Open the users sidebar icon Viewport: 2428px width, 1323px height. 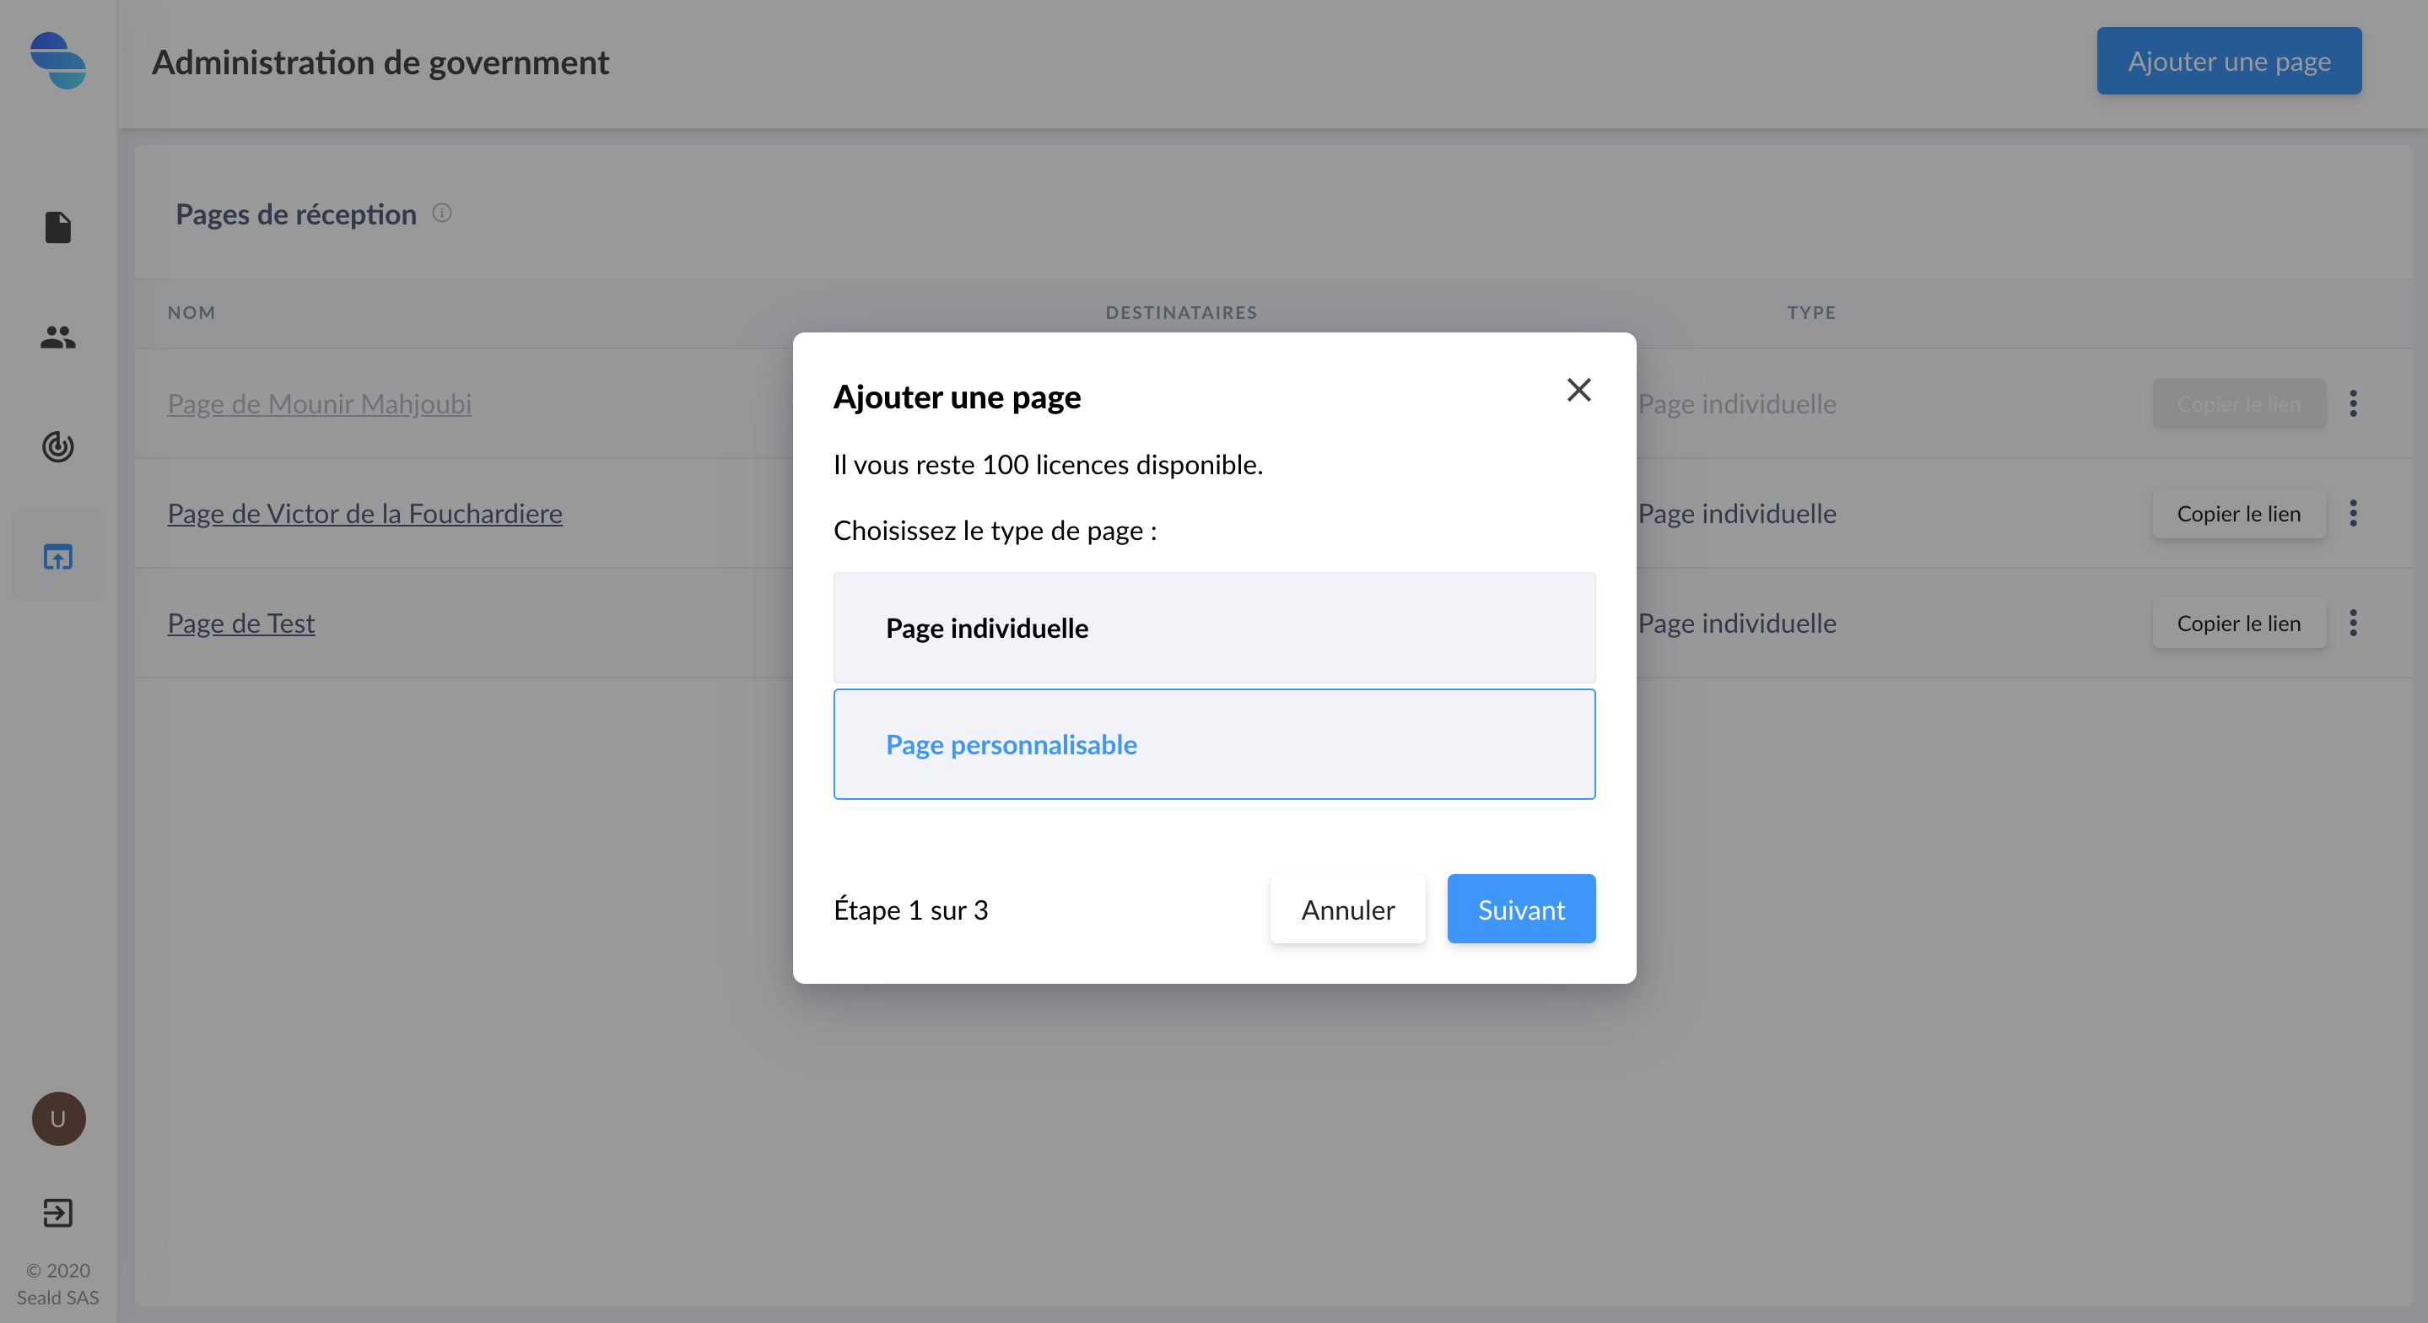[57, 337]
